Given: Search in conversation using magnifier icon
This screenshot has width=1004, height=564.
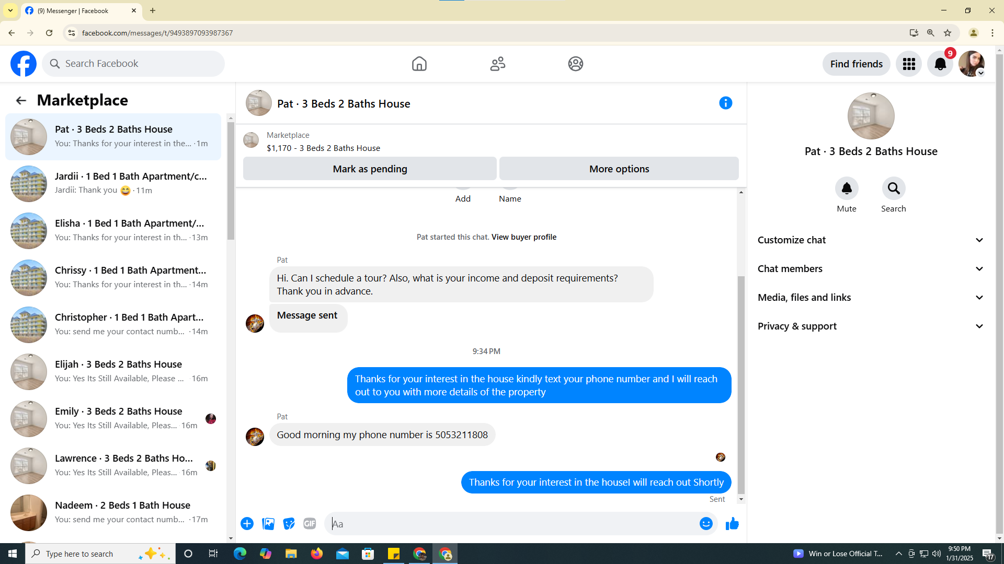Looking at the screenshot, I should tap(893, 188).
